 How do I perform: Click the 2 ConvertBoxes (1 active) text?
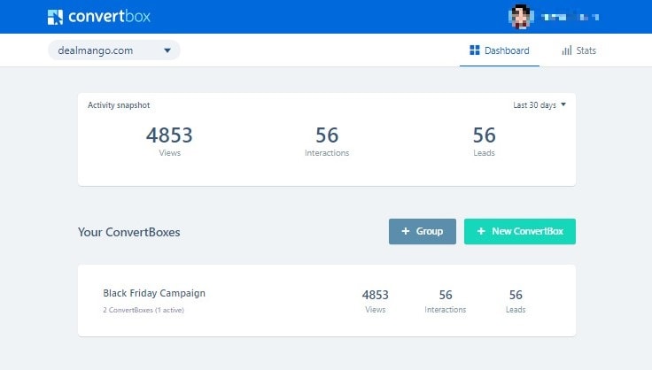[144, 310]
